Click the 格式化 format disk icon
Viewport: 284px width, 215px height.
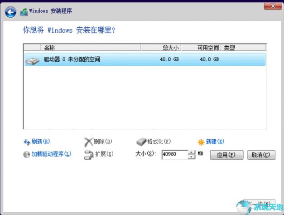coord(141,142)
